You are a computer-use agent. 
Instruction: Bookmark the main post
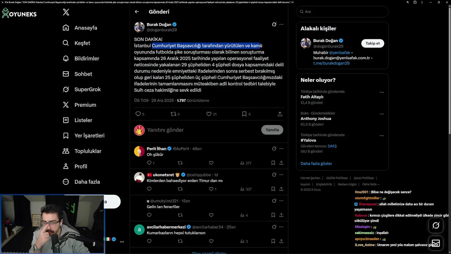pos(244,114)
